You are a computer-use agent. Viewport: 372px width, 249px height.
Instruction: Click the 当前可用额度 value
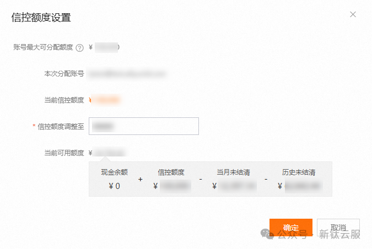107,153
